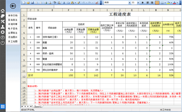
Task: Expand the font size dropdown
Action: (138, 3)
